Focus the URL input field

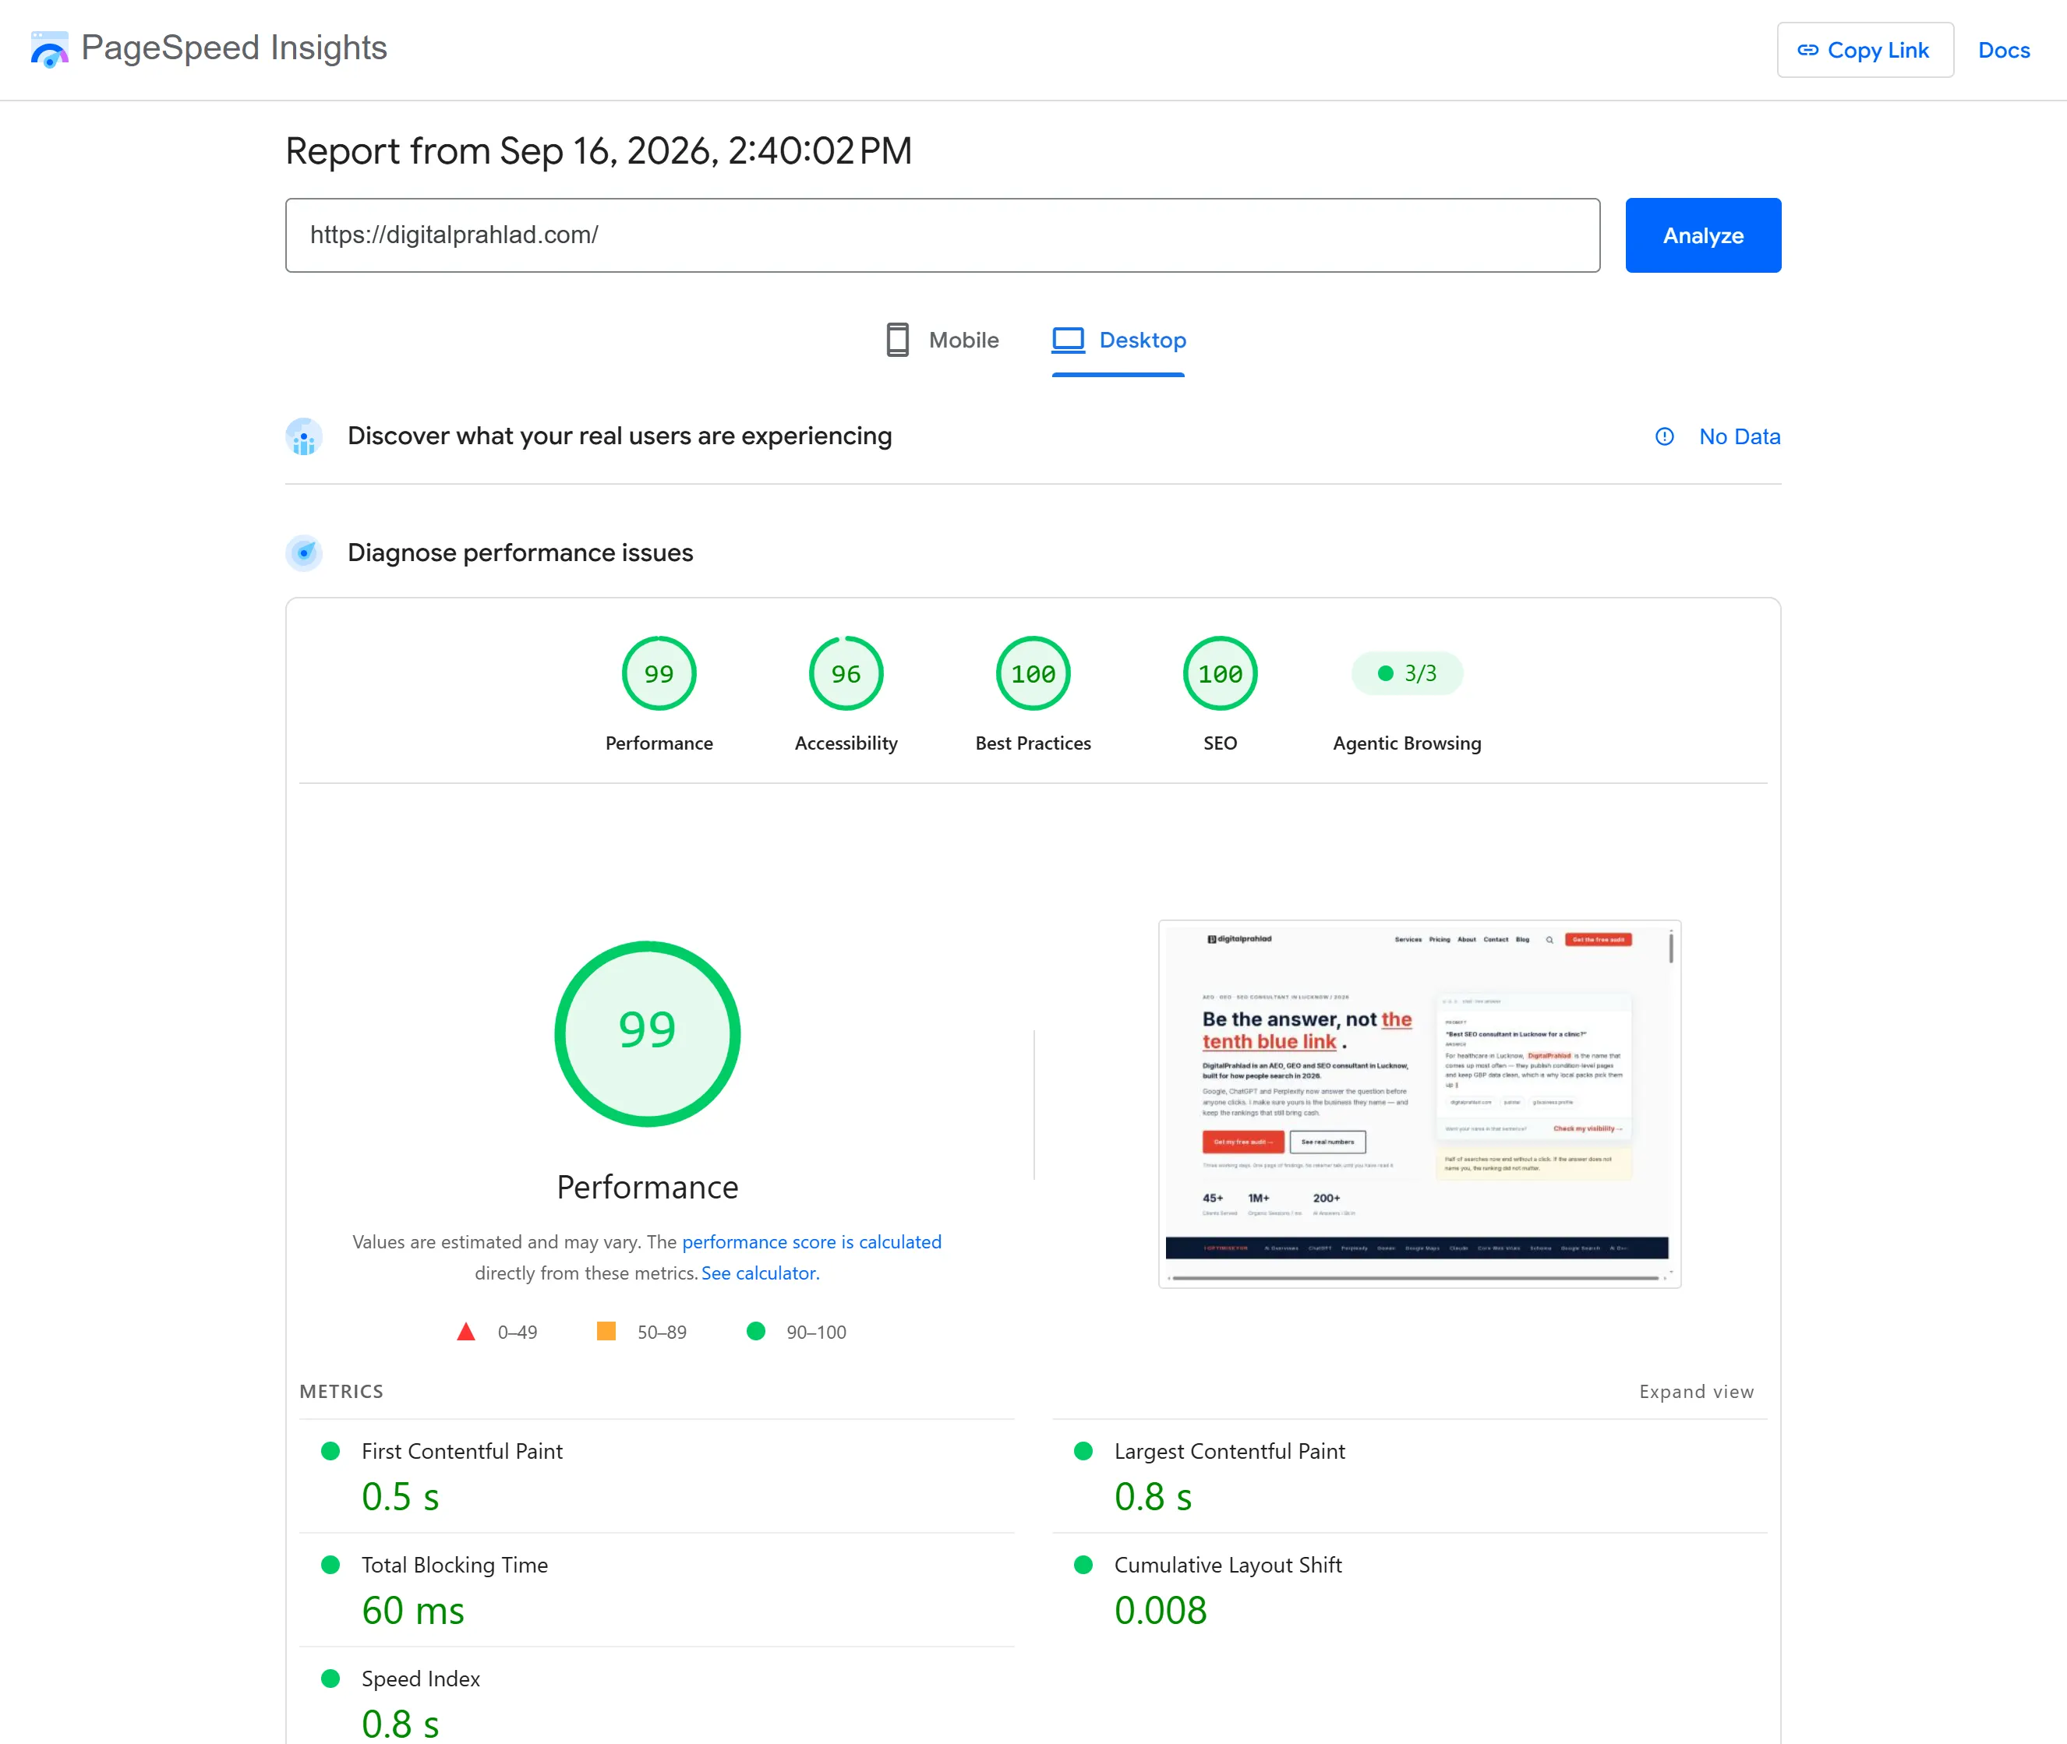click(942, 235)
